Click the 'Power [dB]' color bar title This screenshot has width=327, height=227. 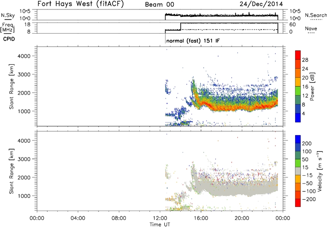(x=312, y=86)
